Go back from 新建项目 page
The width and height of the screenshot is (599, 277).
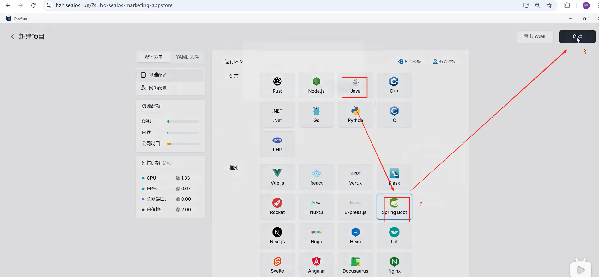(13, 37)
